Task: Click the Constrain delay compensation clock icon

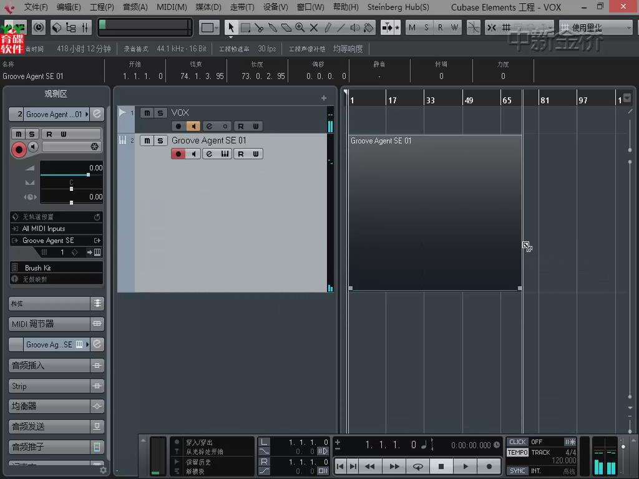Action: click(x=39, y=27)
